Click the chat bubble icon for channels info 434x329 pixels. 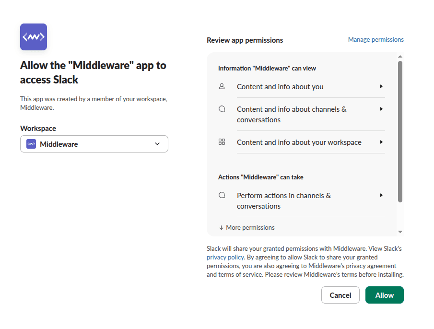222,109
